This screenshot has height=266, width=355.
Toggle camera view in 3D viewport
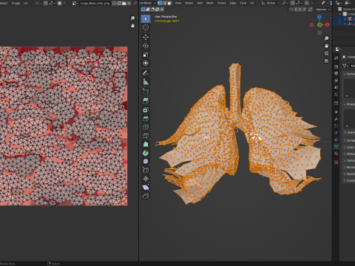(x=326, y=53)
